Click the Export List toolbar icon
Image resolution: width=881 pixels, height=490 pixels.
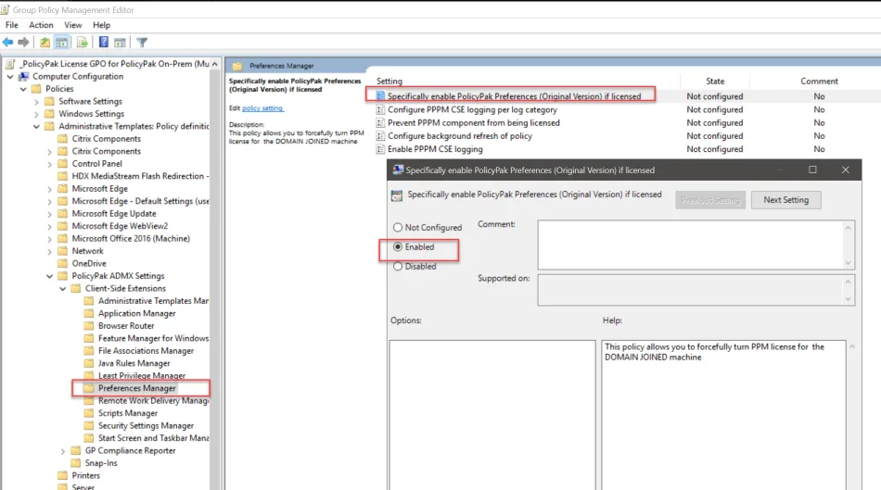click(83, 42)
